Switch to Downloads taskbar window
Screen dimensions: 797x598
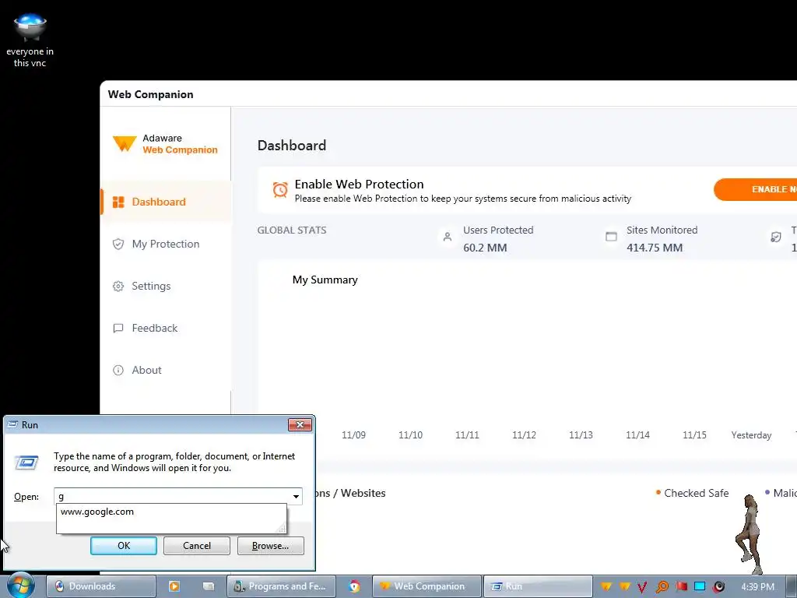coord(100,586)
